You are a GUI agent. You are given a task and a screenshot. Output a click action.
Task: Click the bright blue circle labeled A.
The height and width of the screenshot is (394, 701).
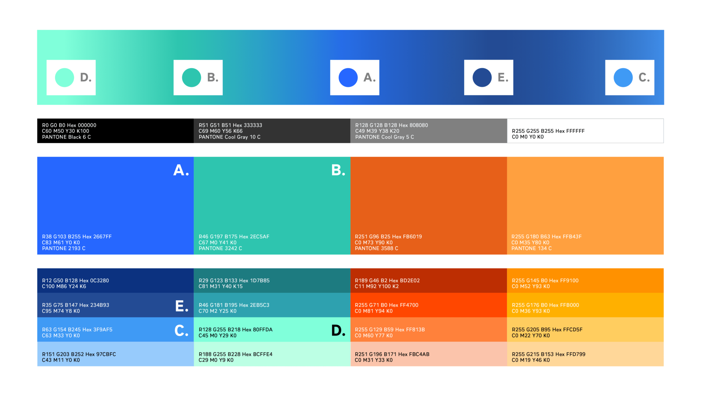[x=348, y=78]
